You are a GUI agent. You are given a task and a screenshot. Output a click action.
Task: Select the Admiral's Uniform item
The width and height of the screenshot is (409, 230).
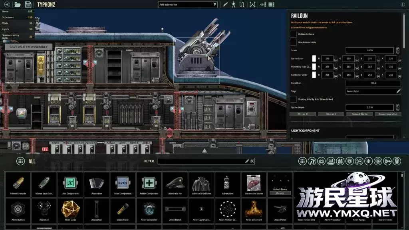(201, 184)
